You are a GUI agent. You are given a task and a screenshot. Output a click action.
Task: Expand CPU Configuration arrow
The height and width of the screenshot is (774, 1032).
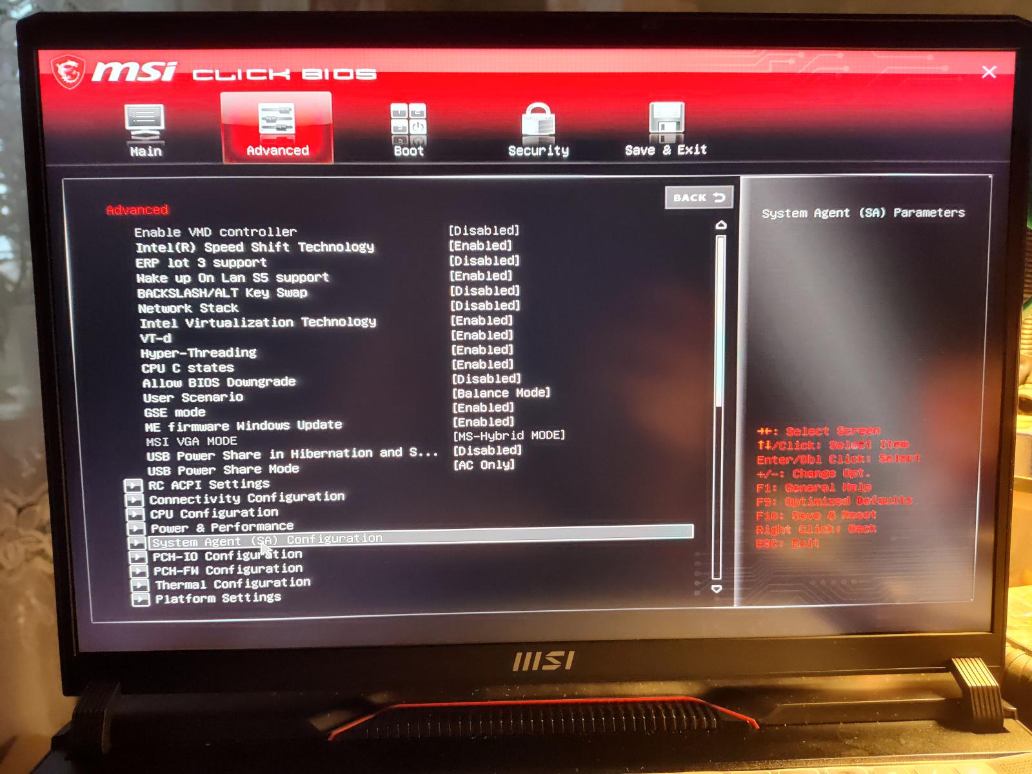coord(135,514)
